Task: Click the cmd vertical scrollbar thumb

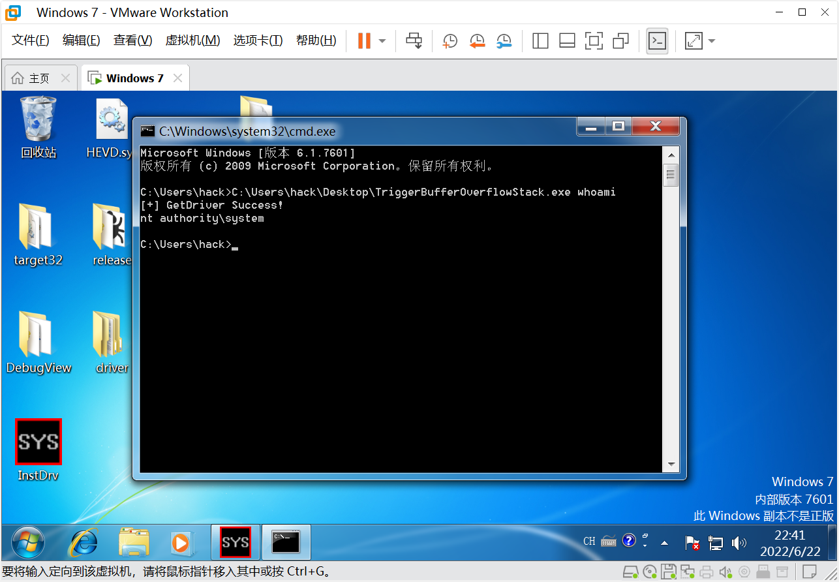Action: tap(670, 175)
